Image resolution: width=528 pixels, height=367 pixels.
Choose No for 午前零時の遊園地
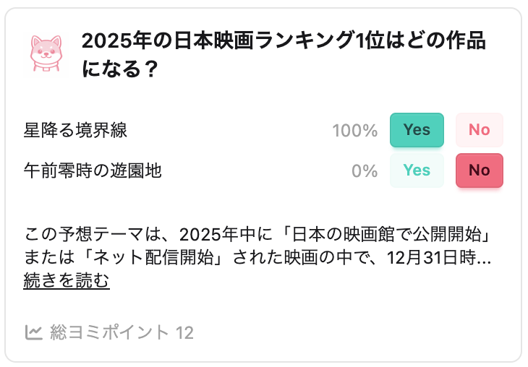(479, 170)
